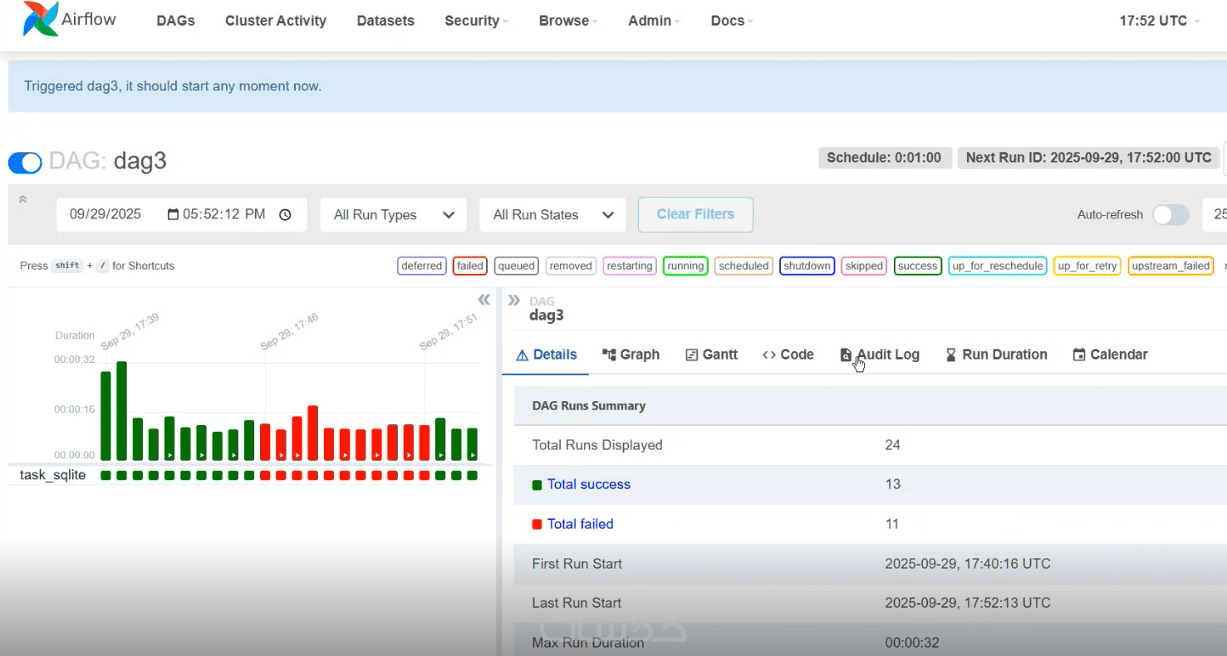Click the Total success count 13

pos(893,484)
